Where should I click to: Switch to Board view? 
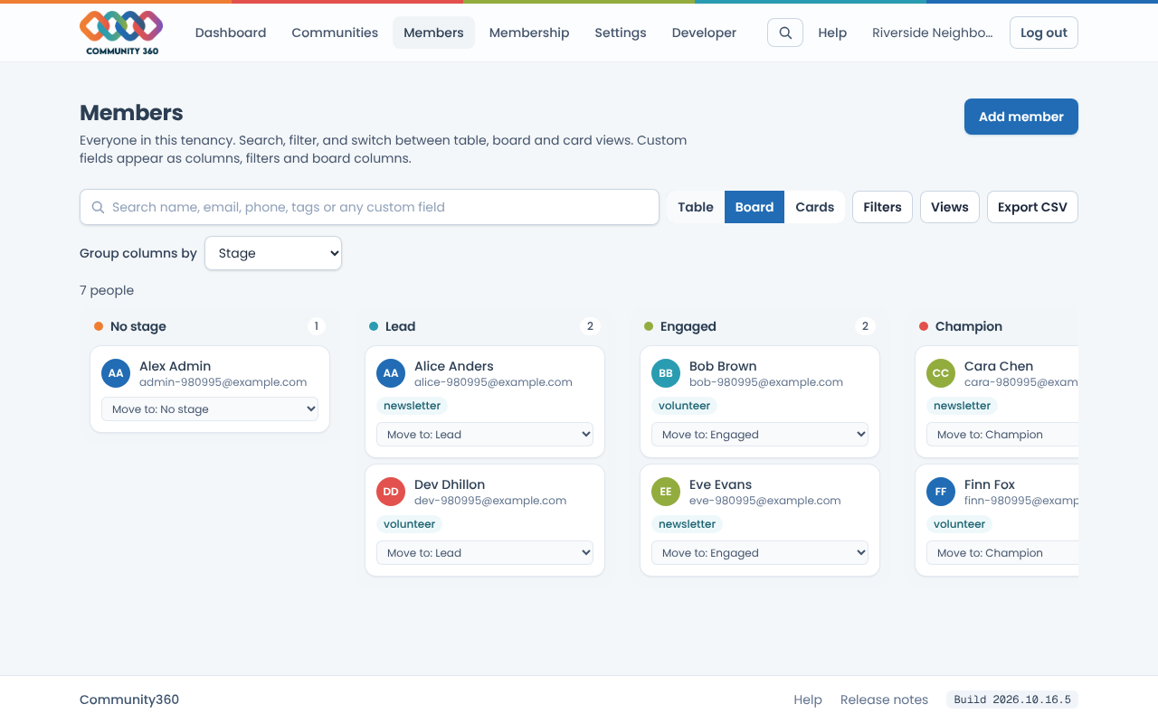point(755,207)
